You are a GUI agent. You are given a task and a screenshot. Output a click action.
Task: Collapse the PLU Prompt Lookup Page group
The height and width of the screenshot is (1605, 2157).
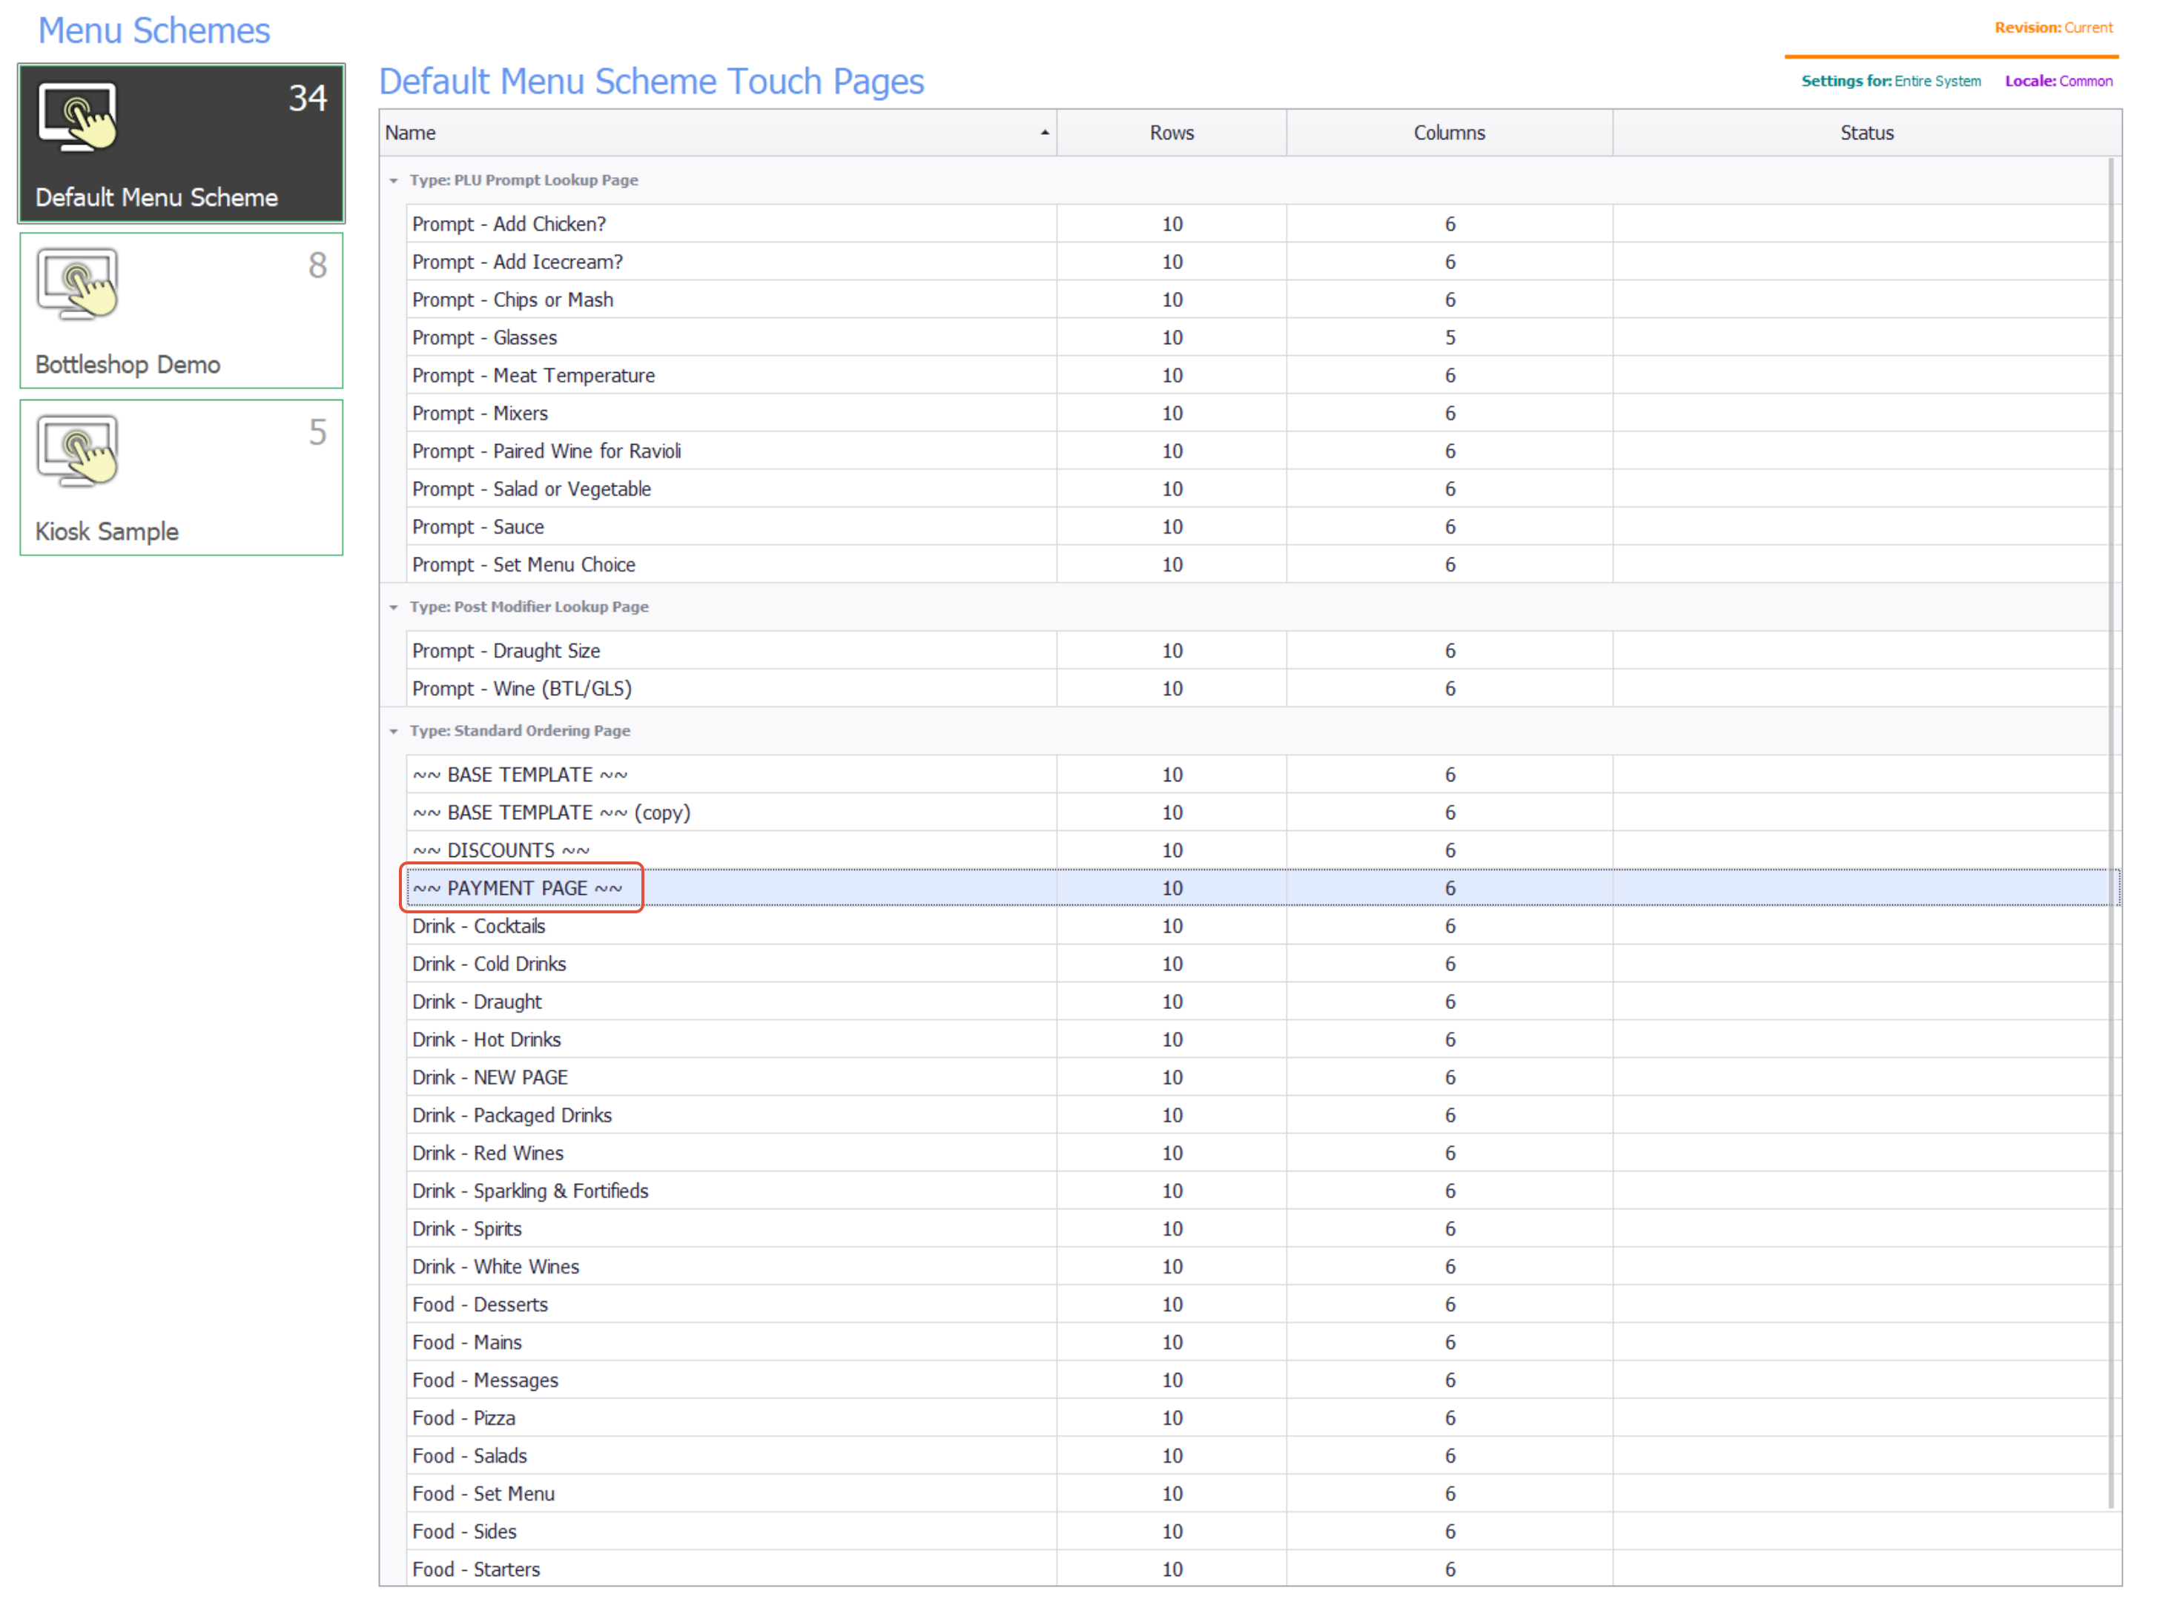[x=394, y=181]
